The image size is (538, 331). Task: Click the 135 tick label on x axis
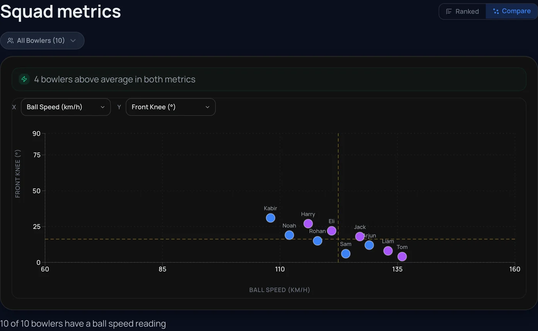[397, 269]
